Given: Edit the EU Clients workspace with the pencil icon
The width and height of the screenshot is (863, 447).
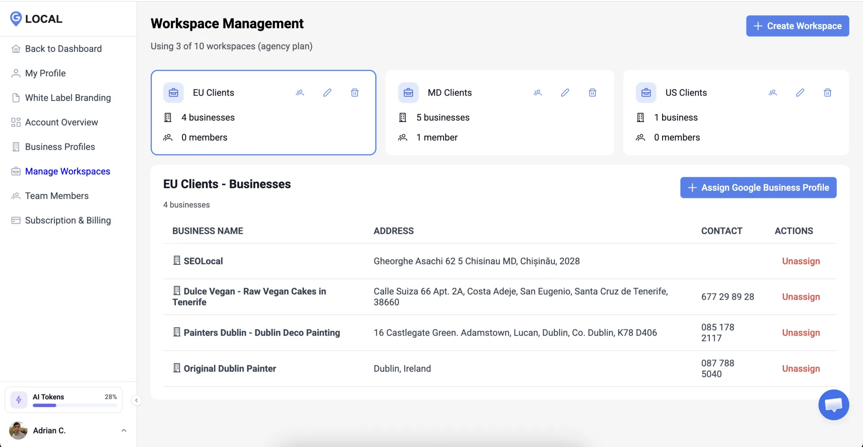Looking at the screenshot, I should tap(327, 93).
